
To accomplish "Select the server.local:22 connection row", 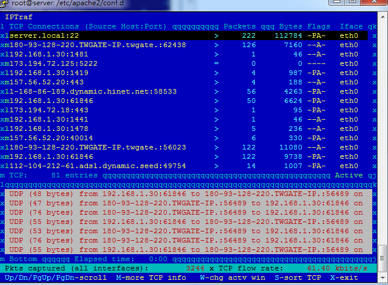I will 188,35.
